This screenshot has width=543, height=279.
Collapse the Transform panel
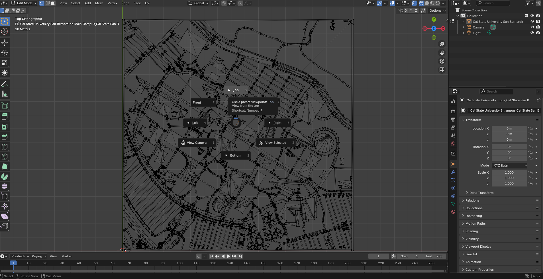473,120
